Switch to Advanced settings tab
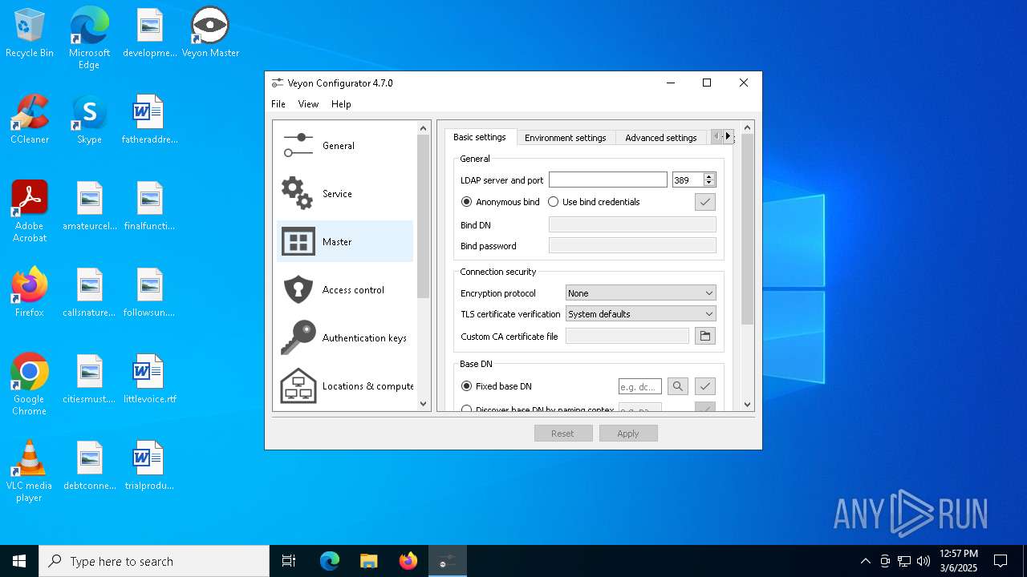The width and height of the screenshot is (1027, 577). (661, 138)
